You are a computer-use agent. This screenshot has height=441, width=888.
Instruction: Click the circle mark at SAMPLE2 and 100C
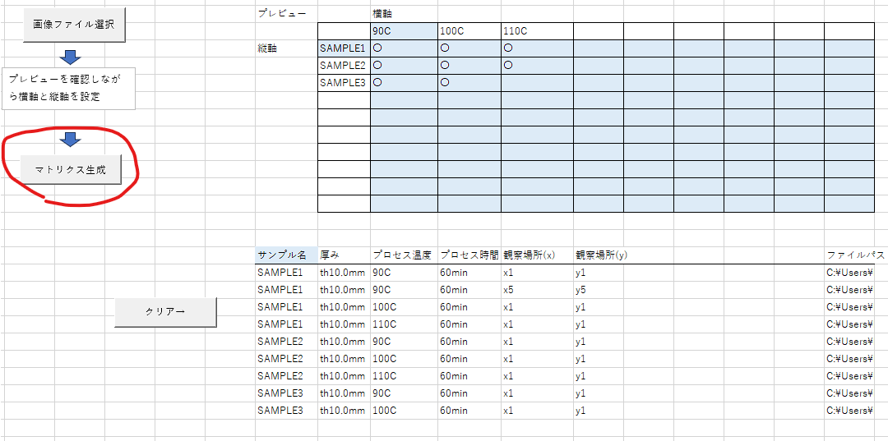point(445,66)
